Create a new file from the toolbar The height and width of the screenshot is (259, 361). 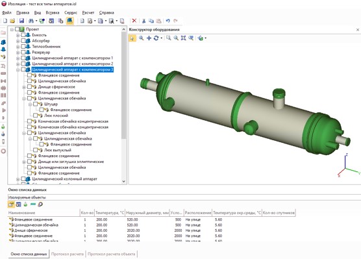(5, 21)
